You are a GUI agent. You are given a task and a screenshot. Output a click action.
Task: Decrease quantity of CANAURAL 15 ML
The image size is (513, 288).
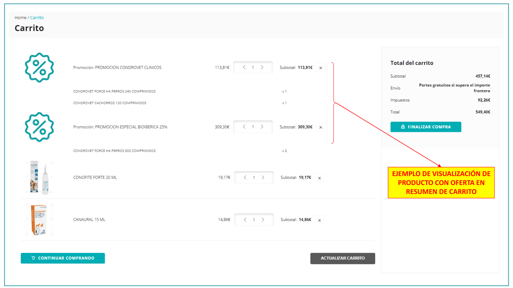tap(245, 220)
